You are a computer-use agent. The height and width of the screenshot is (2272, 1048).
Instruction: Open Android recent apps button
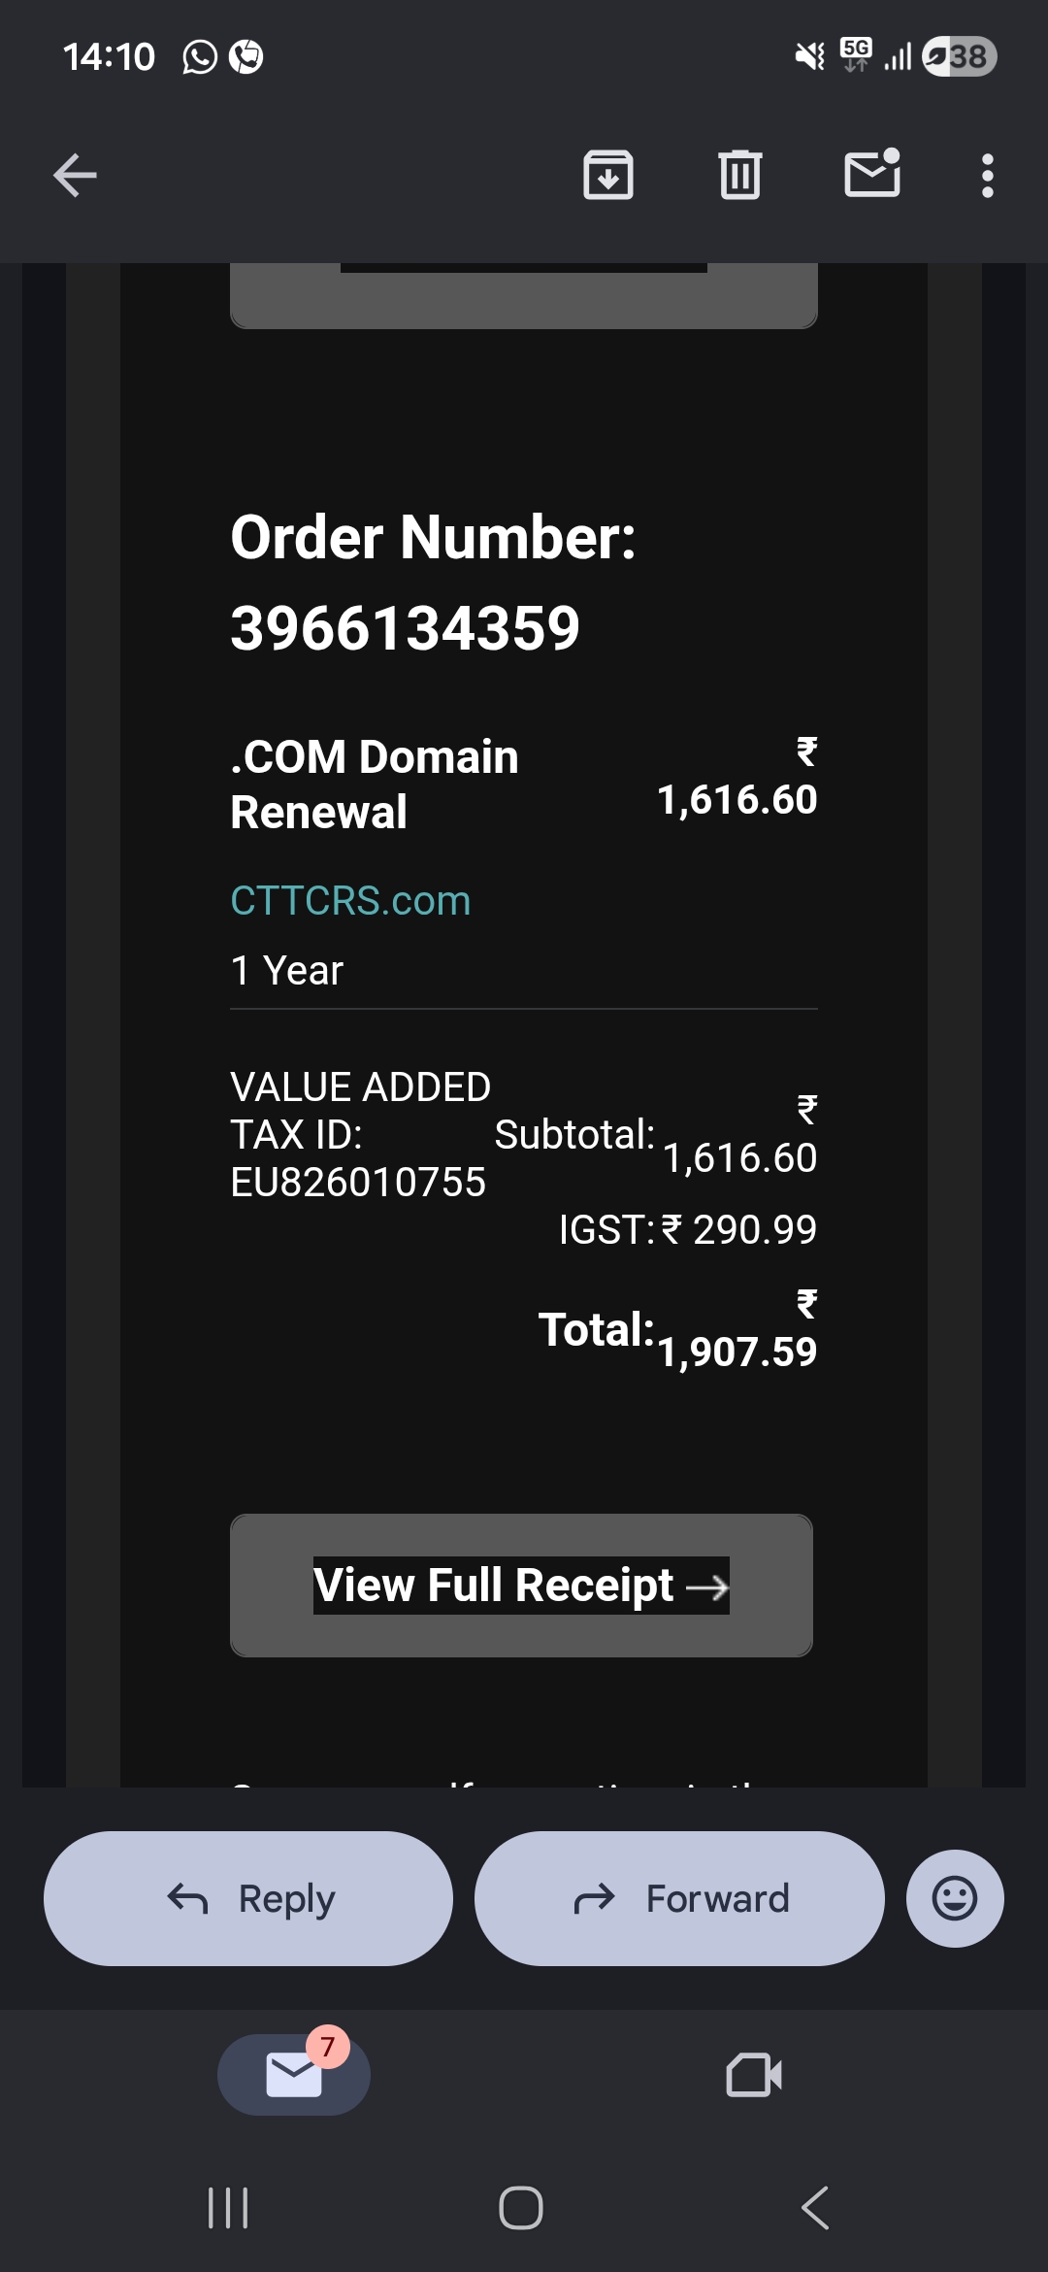[x=229, y=2208]
